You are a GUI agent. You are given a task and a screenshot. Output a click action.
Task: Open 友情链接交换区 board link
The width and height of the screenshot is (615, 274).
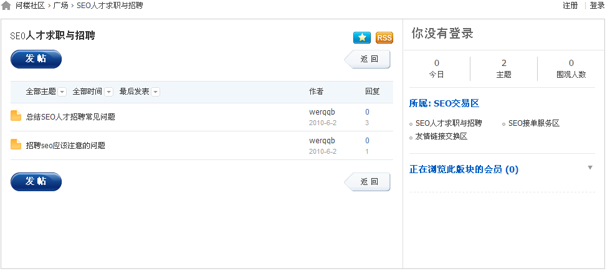441,137
